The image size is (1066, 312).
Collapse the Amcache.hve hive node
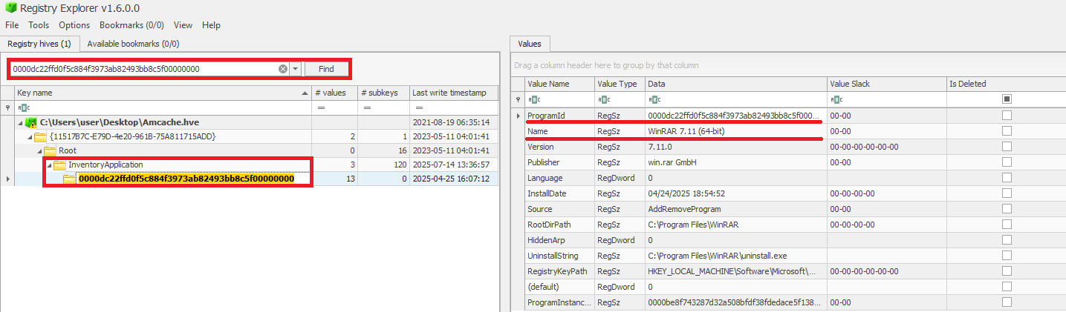[x=20, y=122]
